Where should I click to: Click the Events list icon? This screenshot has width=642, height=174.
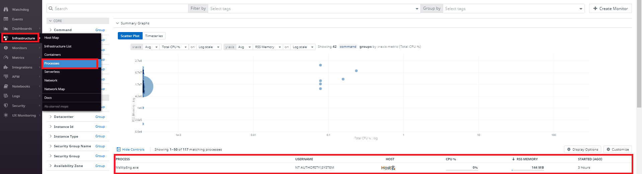click(6, 19)
